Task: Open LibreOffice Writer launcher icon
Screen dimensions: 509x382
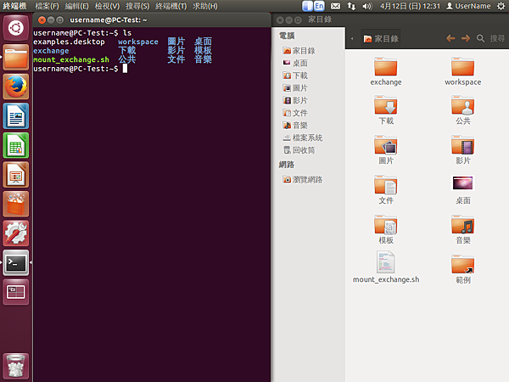Action: click(15, 116)
